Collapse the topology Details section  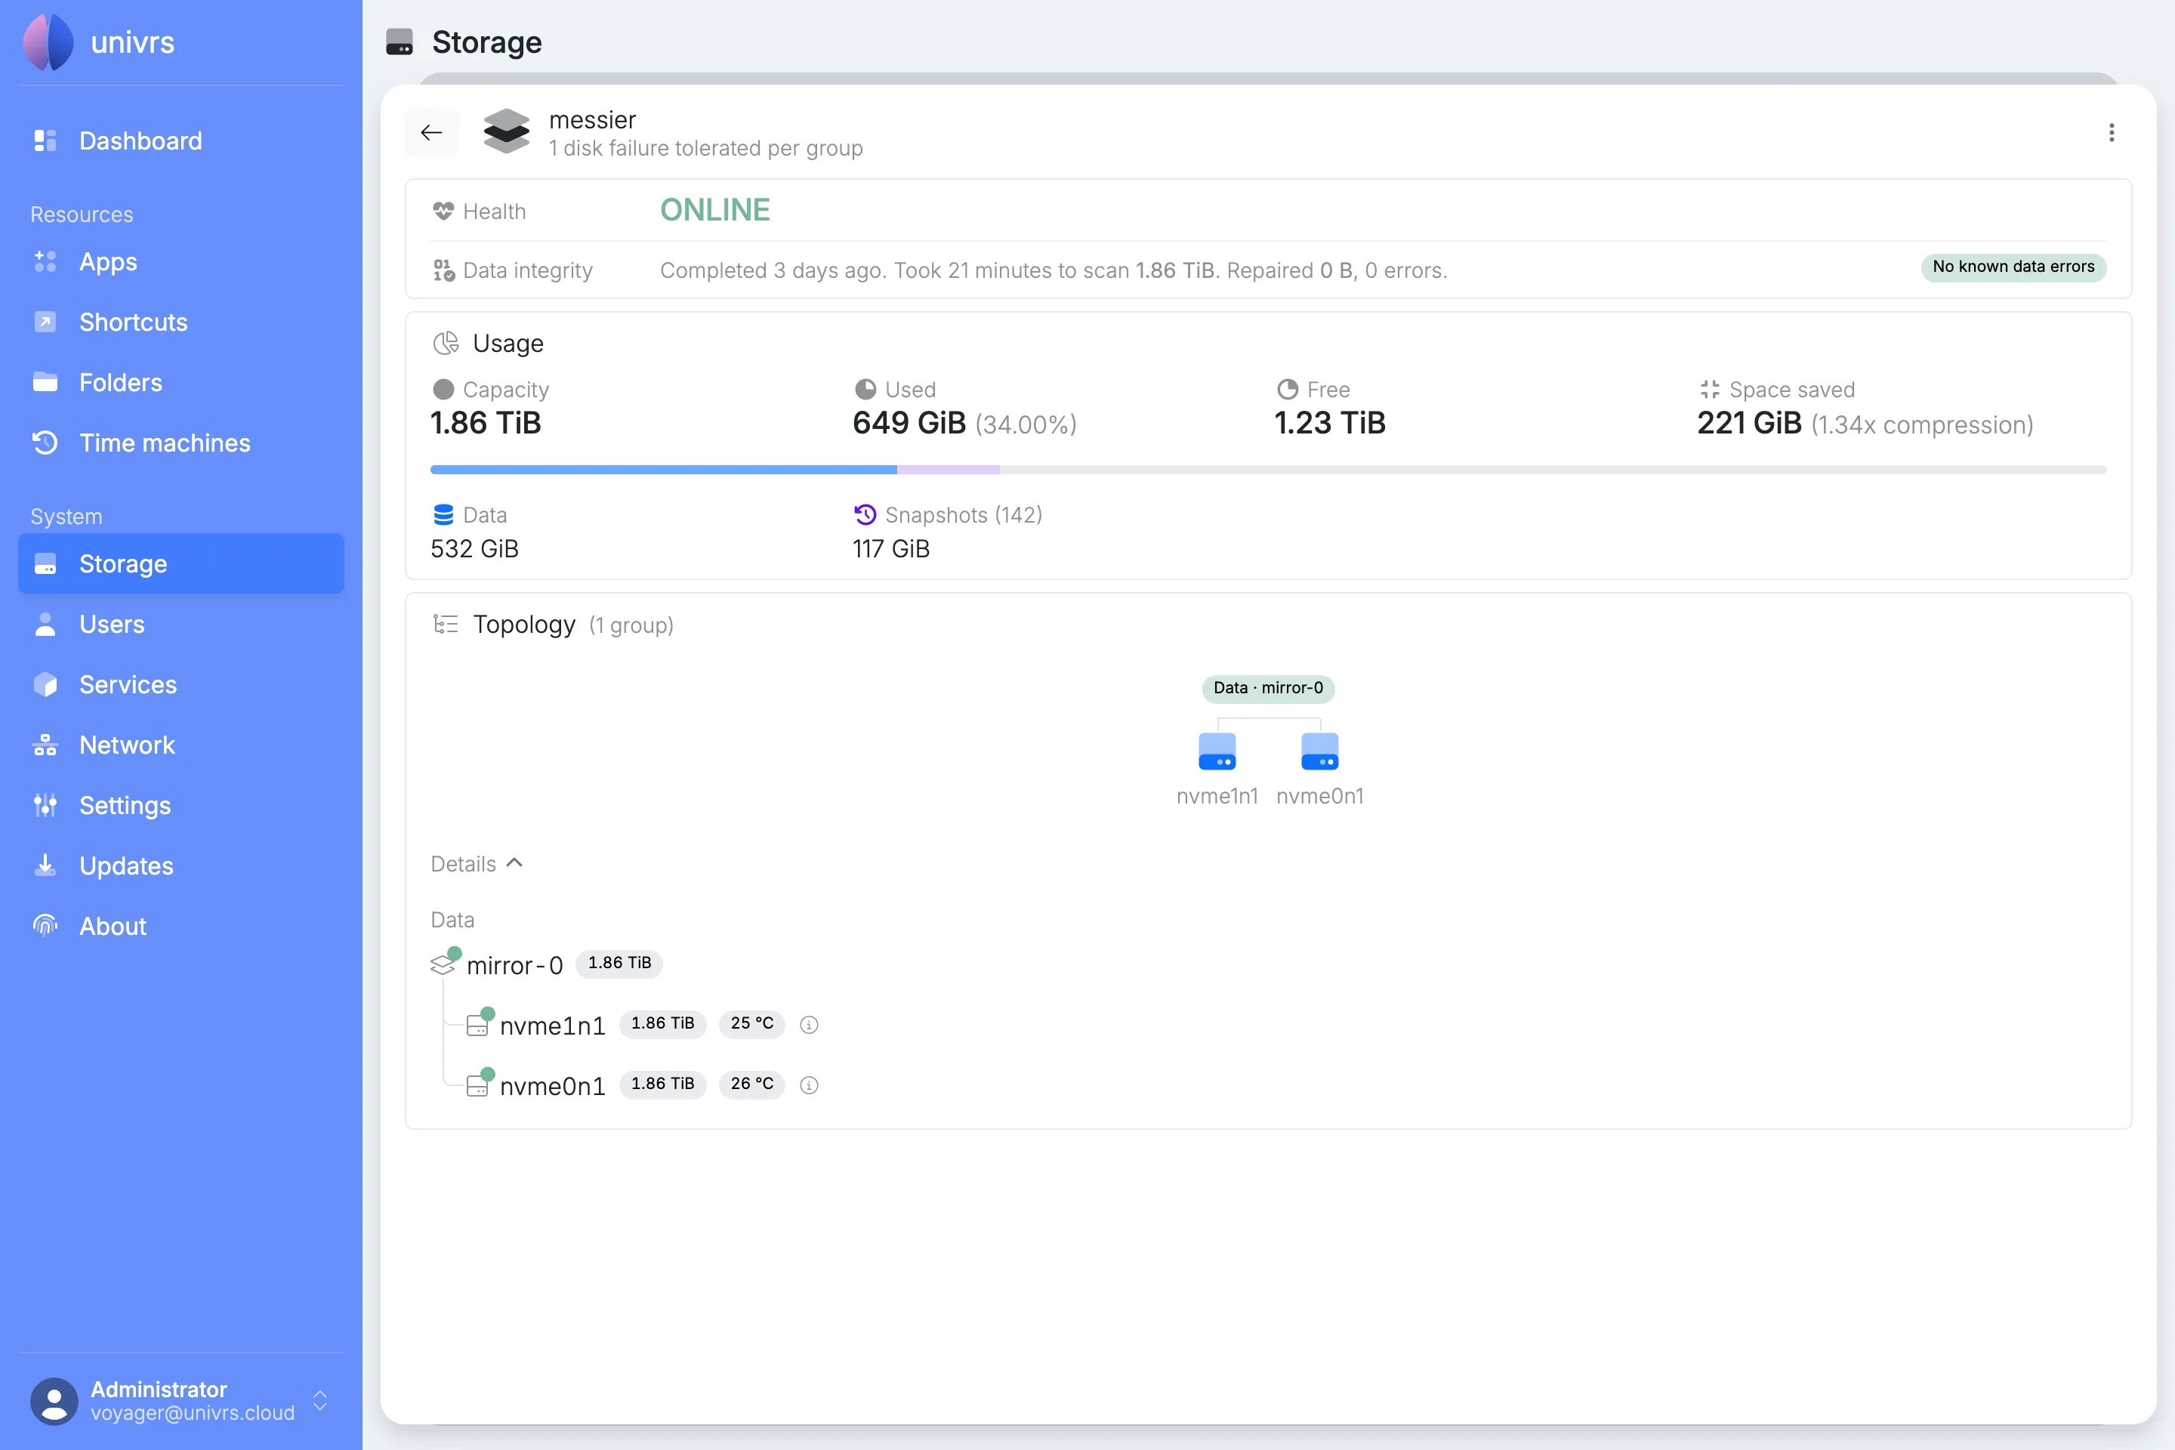pyautogui.click(x=477, y=864)
